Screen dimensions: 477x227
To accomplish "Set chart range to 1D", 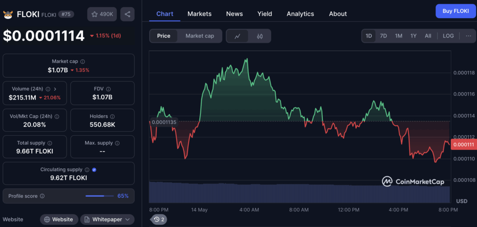I will point(369,36).
